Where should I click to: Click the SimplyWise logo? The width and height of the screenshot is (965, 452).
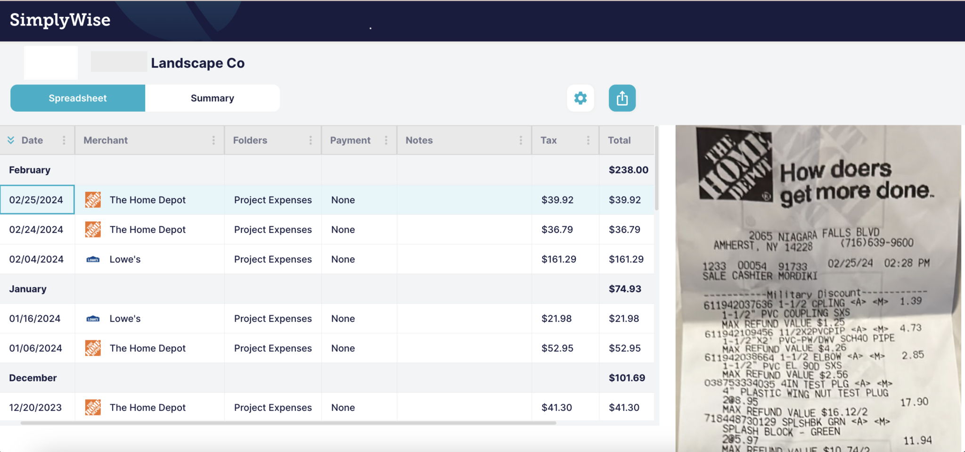point(60,20)
